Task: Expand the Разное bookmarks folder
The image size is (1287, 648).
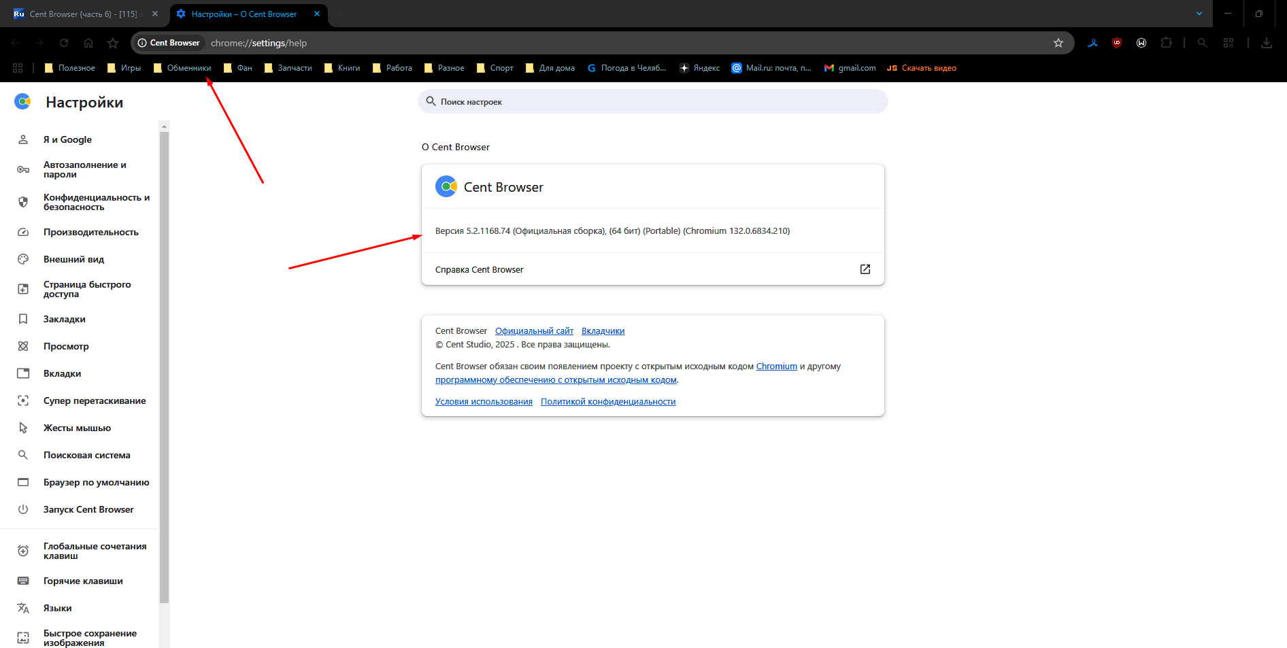Action: point(444,68)
